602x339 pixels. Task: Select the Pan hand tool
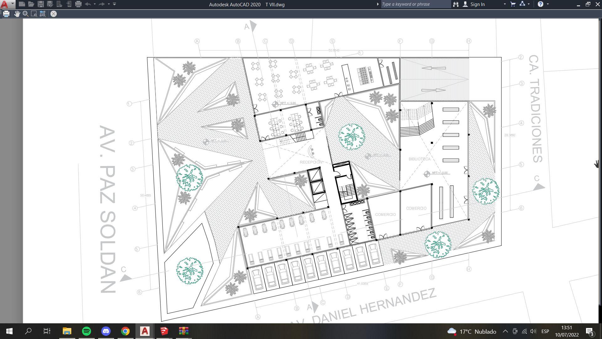[17, 14]
